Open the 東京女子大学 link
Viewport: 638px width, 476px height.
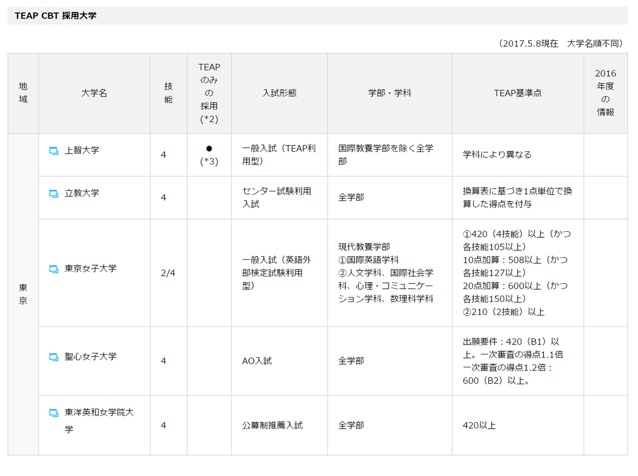pos(91,269)
